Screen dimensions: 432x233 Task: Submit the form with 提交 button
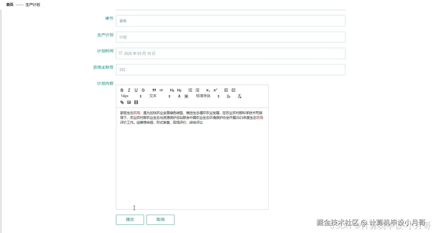[x=130, y=219]
